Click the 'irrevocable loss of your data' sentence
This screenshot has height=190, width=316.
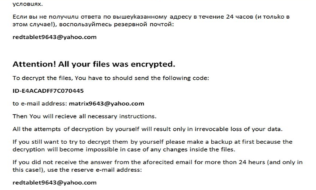(147, 129)
